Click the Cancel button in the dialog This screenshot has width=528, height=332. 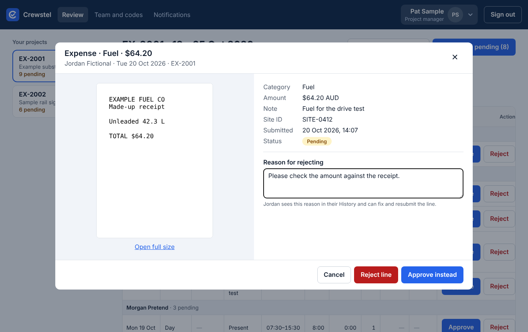pyautogui.click(x=334, y=275)
